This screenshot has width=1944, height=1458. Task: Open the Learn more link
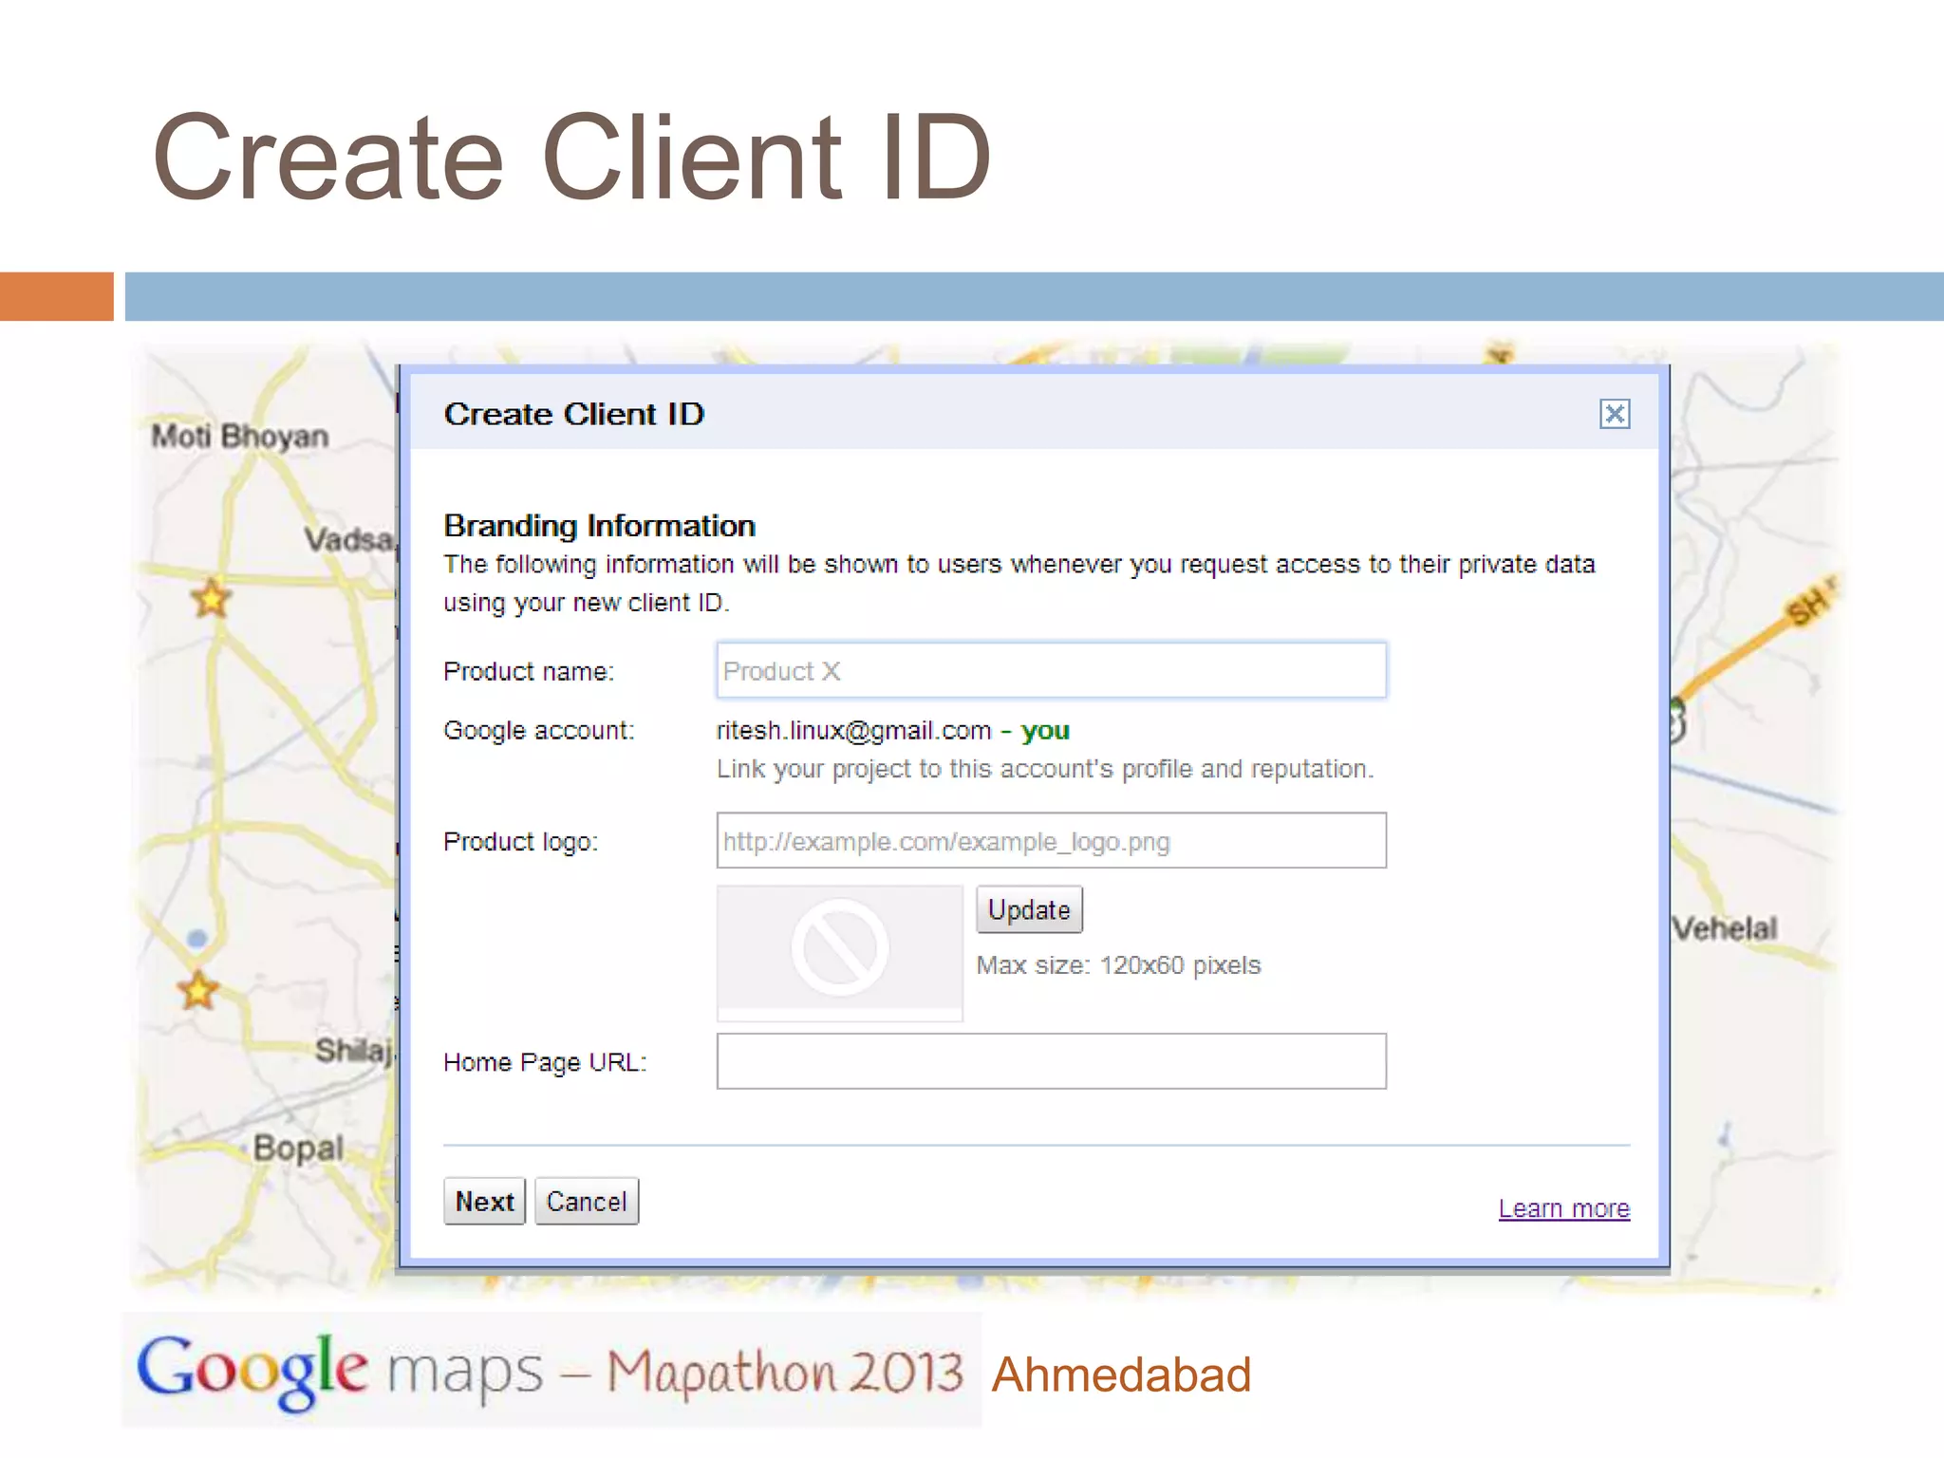coord(1563,1208)
